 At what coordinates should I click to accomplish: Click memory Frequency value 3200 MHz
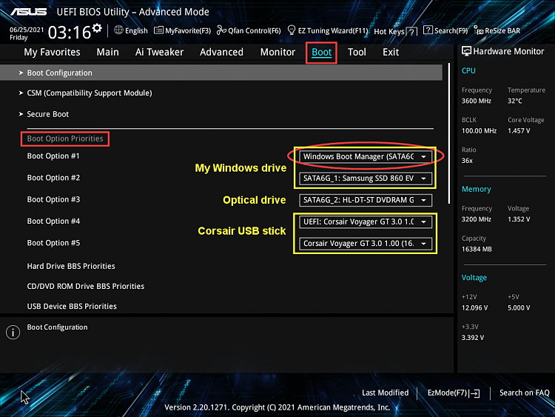(476, 219)
